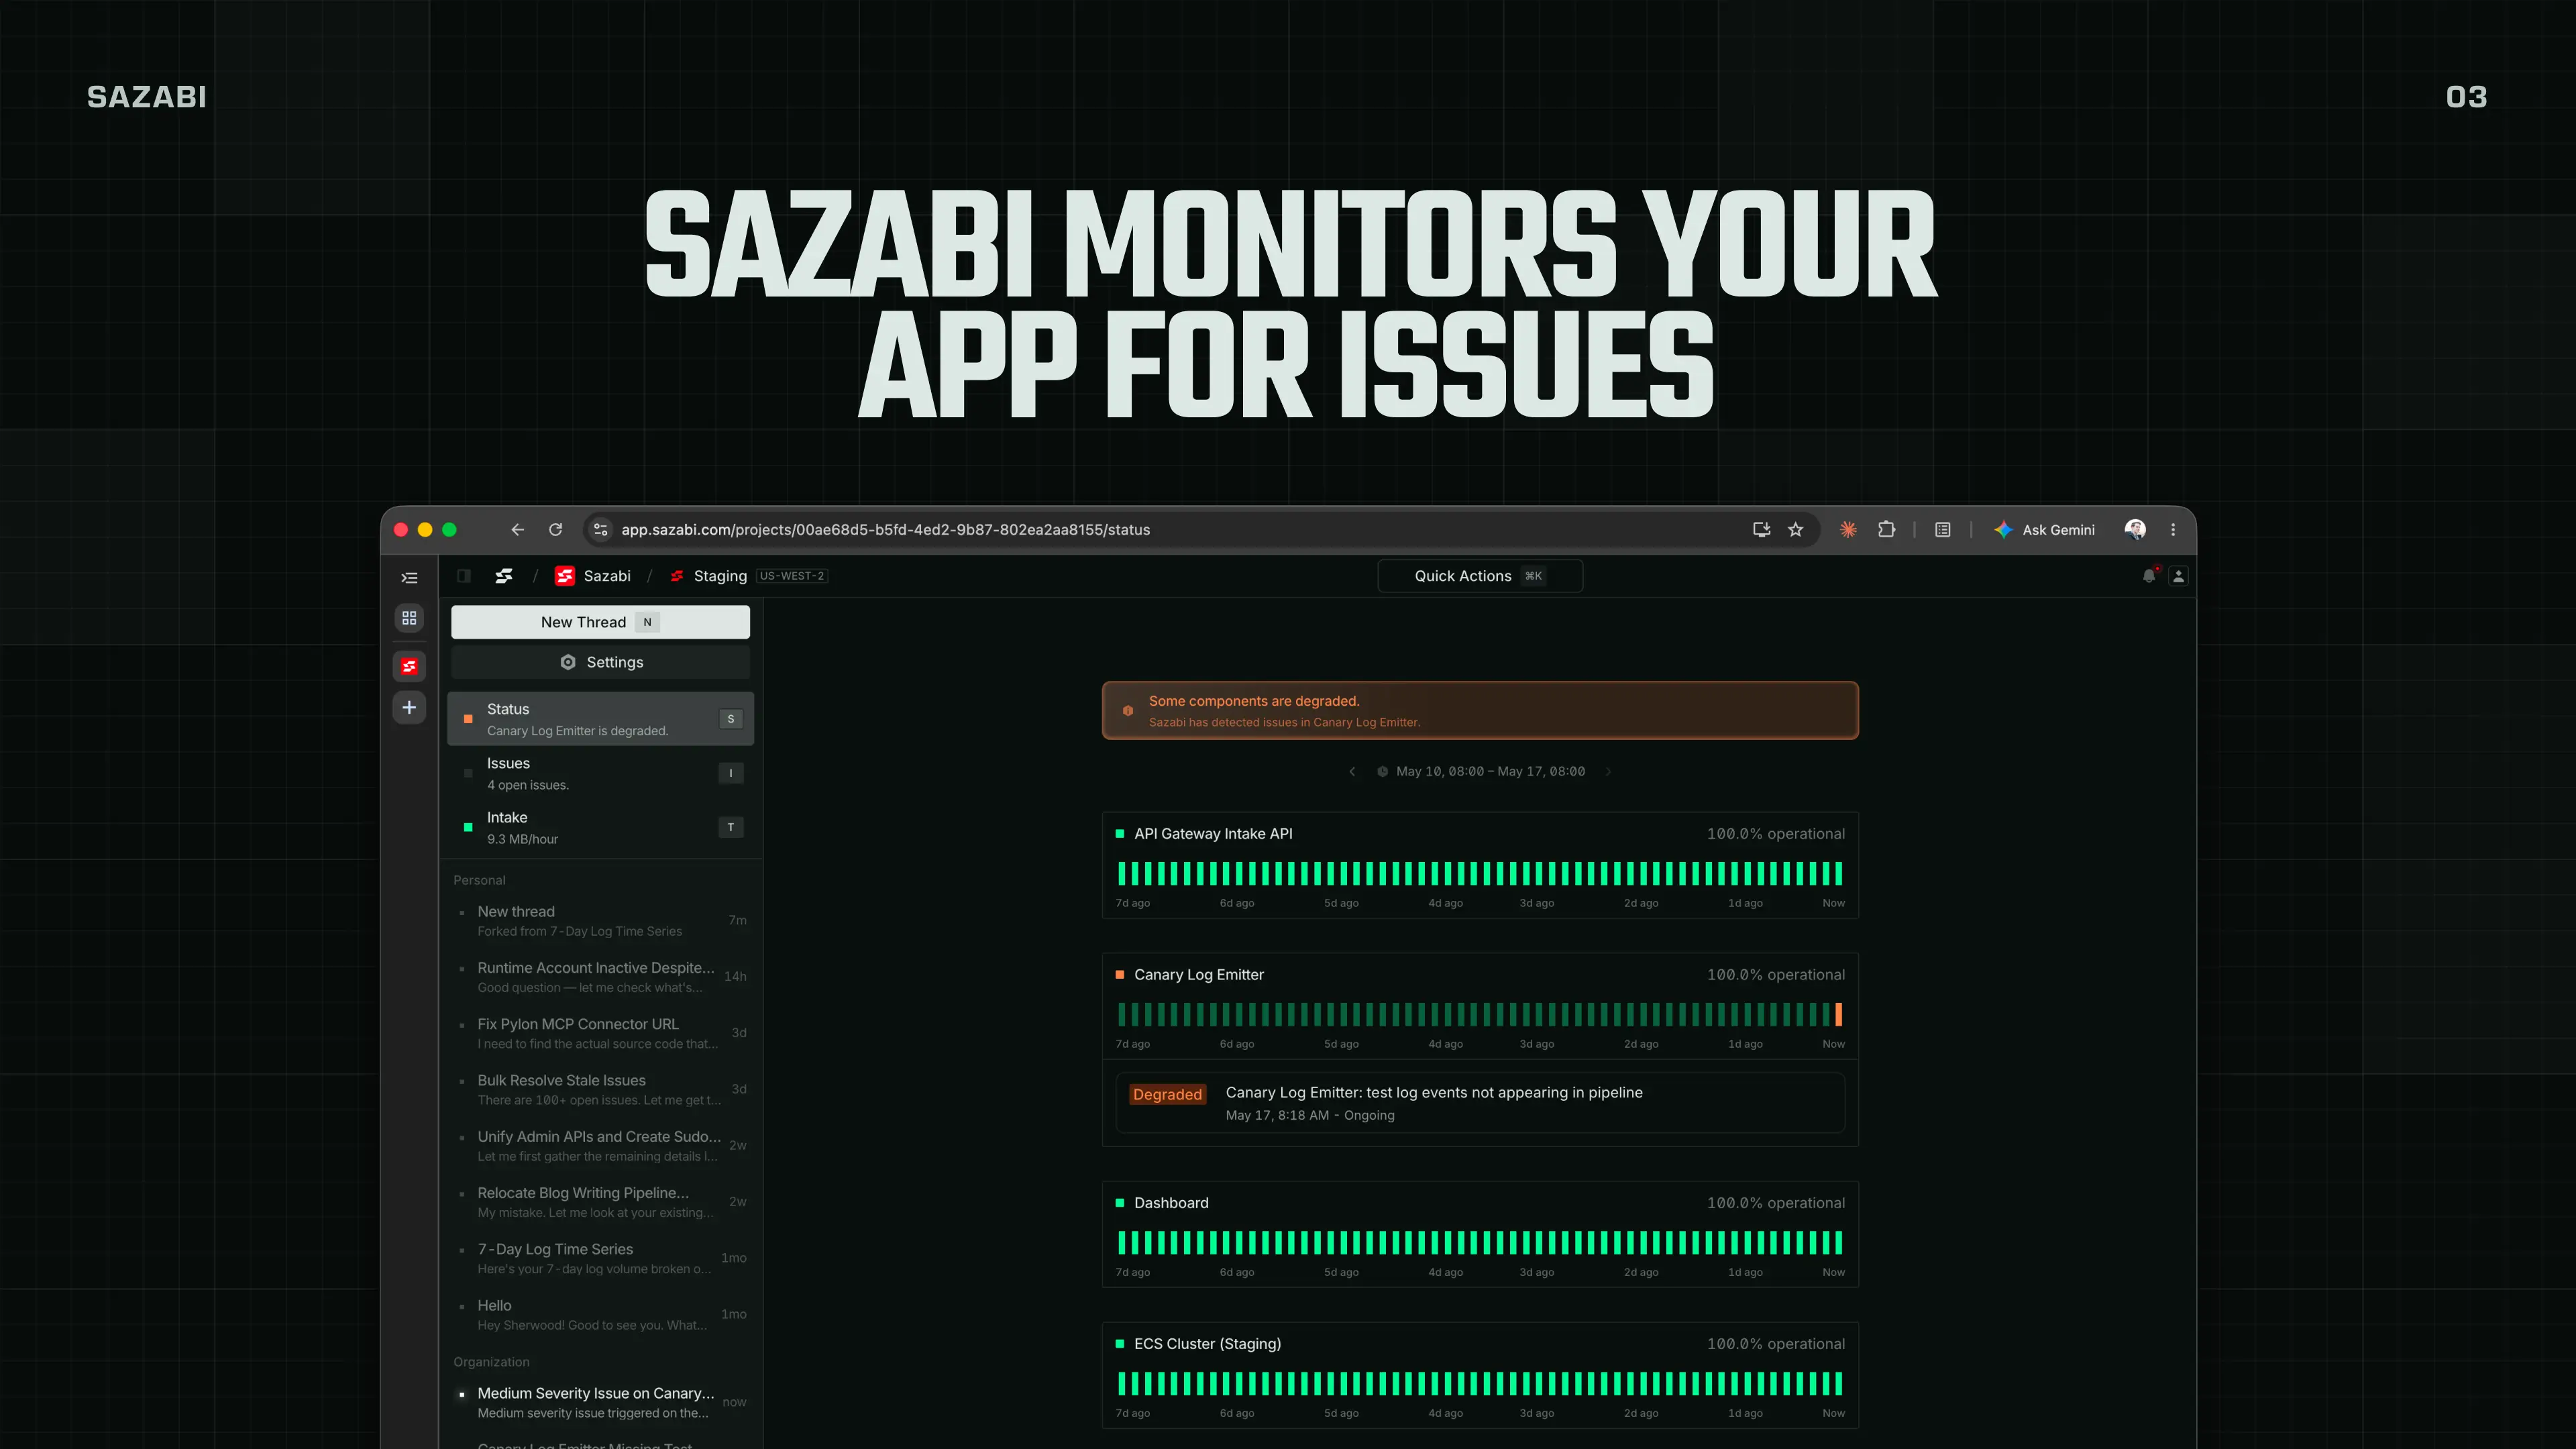Add a workspace with the plus icon
The height and width of the screenshot is (1449, 2576).
[x=409, y=708]
